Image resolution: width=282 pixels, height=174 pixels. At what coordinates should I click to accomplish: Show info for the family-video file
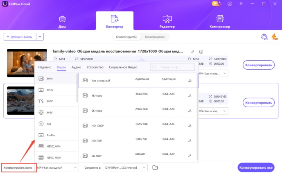(x=201, y=52)
